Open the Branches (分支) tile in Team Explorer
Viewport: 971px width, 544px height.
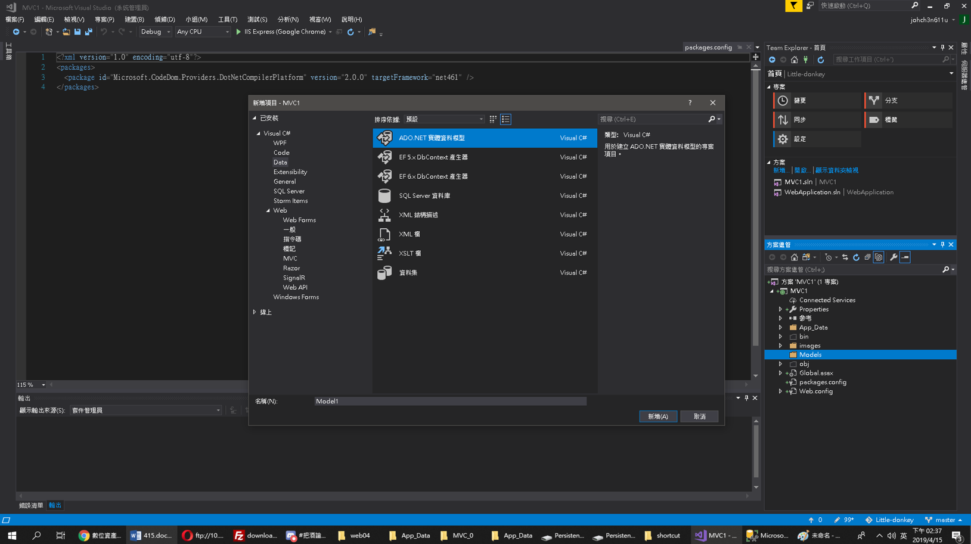[x=908, y=101]
